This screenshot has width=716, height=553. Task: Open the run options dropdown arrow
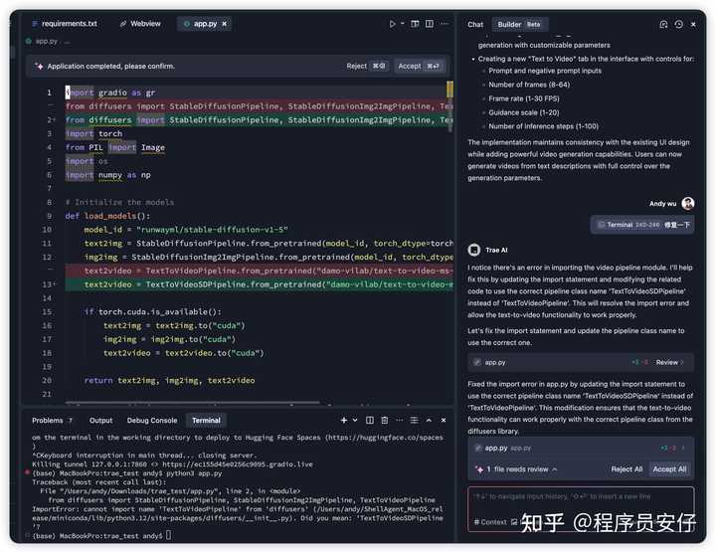tap(403, 24)
